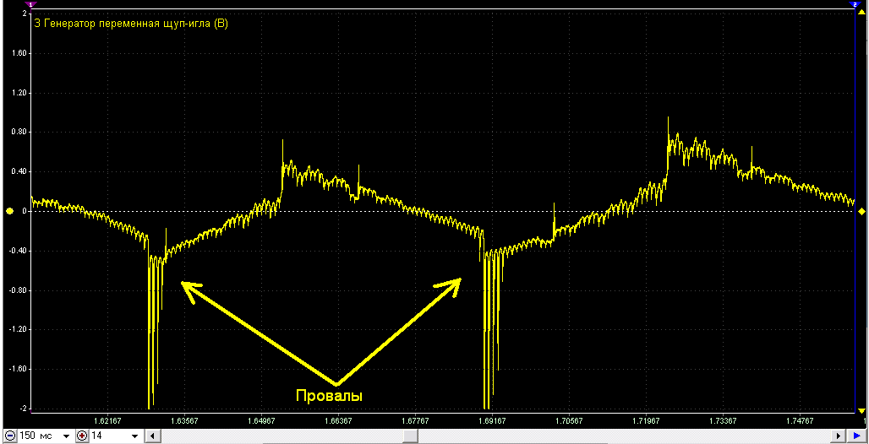Click the yellow up triangle at top right

(861, 4)
